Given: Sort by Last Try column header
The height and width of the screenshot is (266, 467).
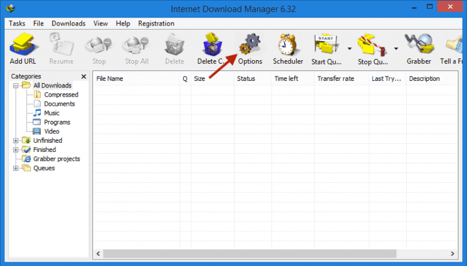Looking at the screenshot, I should click(387, 78).
